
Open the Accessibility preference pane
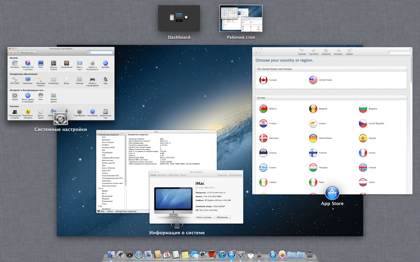92,113
